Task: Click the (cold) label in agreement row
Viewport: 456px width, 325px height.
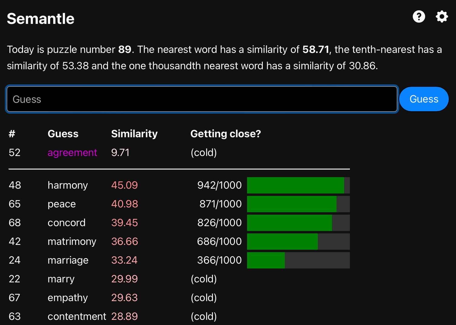Action: click(x=204, y=153)
